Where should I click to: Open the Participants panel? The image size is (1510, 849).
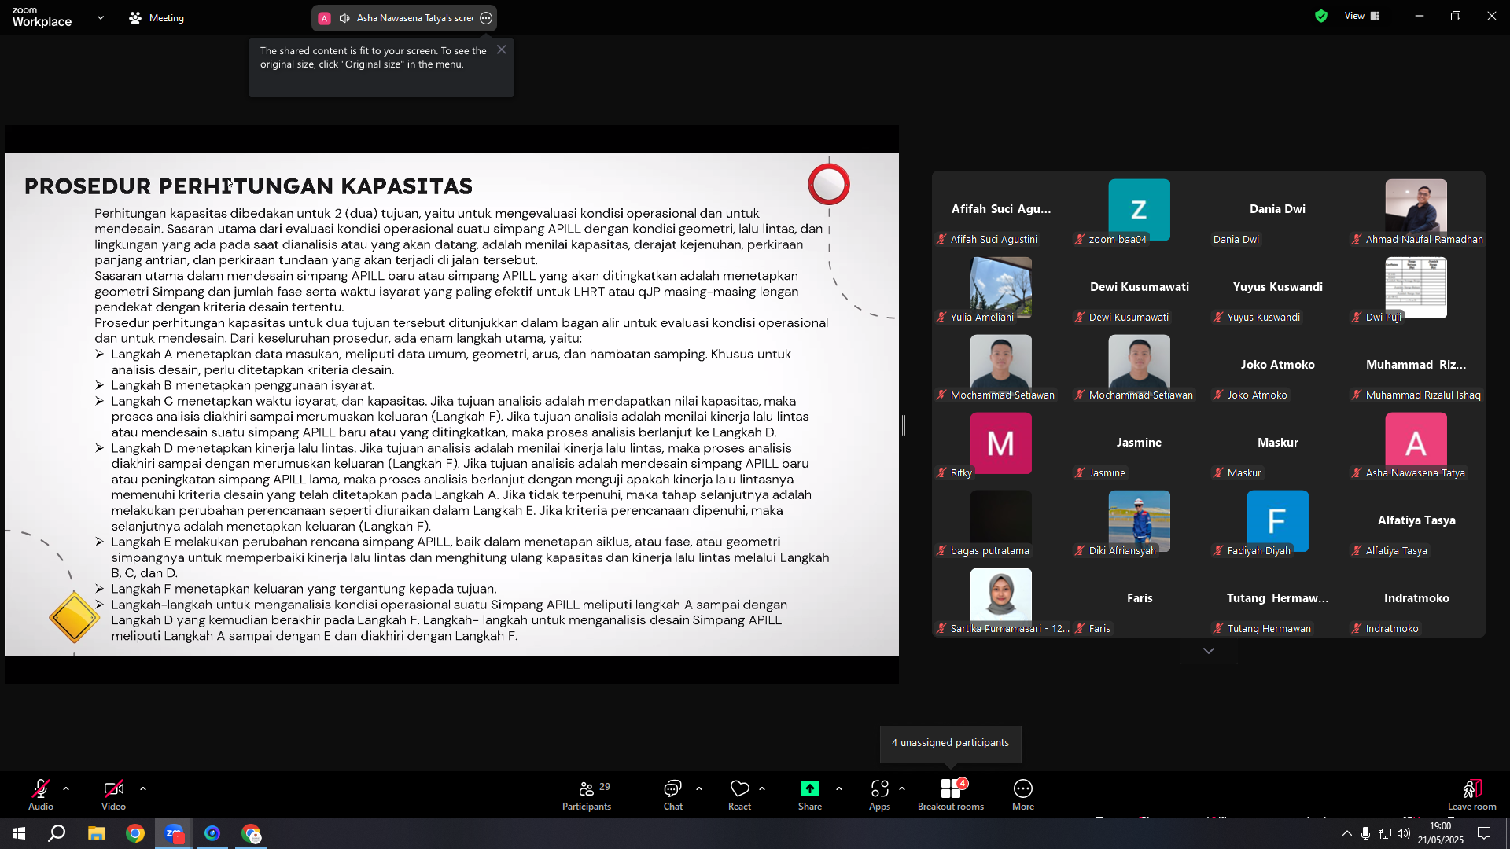pos(587,795)
